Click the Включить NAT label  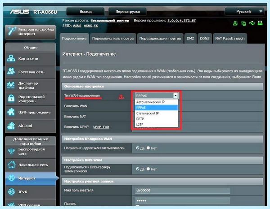coord(75,116)
